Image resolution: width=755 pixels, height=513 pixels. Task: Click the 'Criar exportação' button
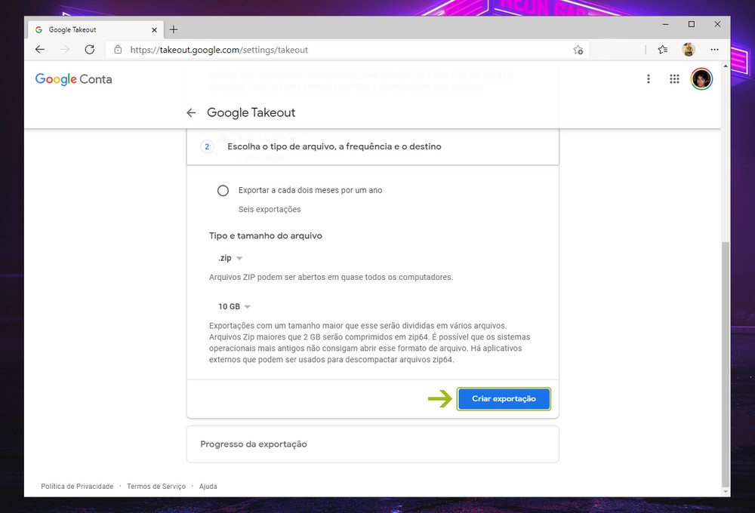(x=504, y=399)
